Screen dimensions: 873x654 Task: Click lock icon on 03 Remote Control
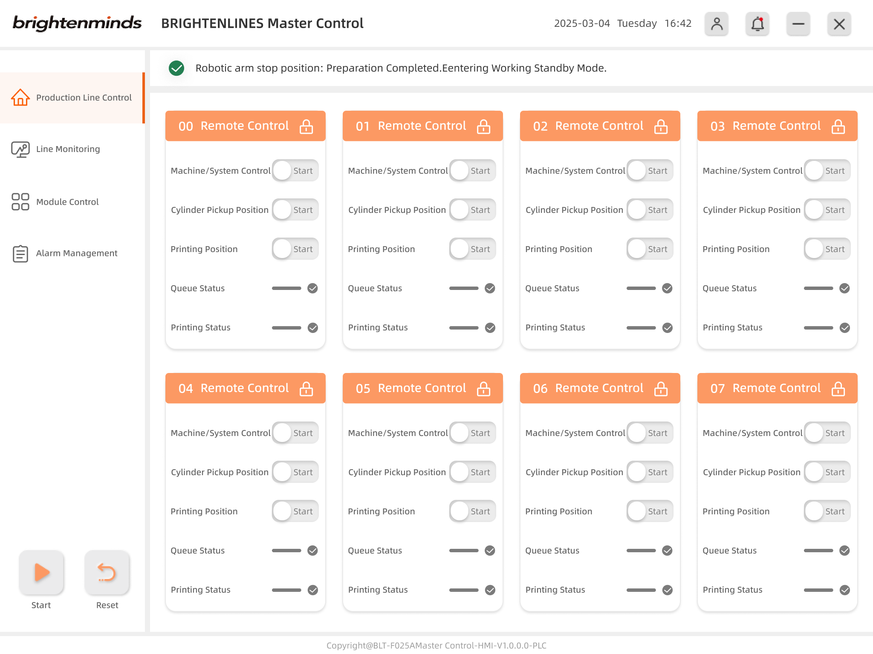coord(838,126)
